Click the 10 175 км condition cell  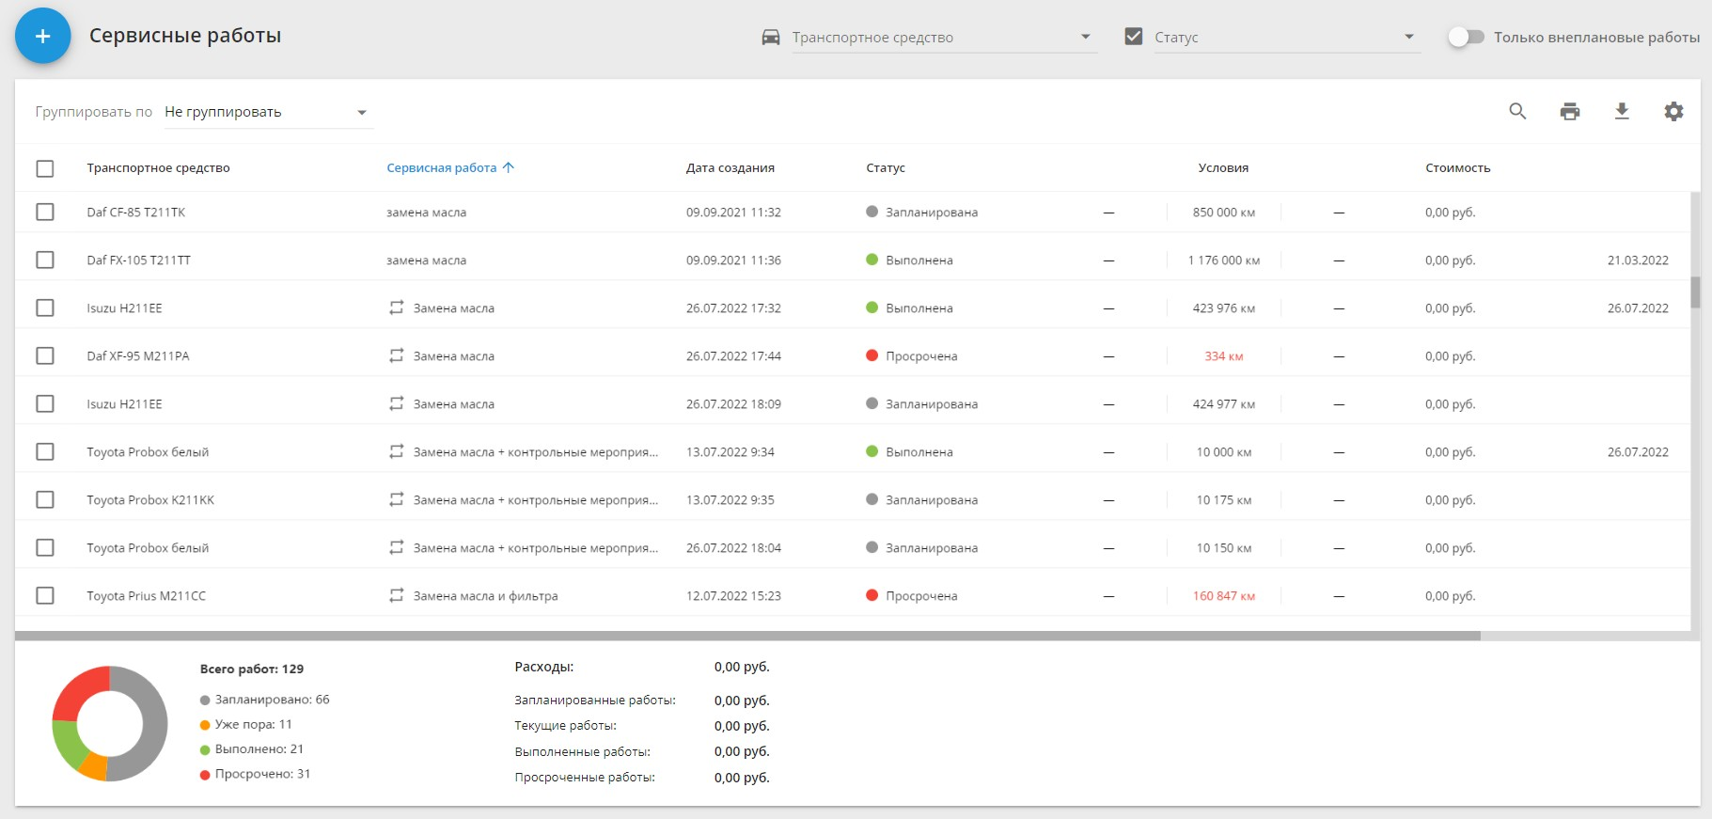[x=1223, y=499]
